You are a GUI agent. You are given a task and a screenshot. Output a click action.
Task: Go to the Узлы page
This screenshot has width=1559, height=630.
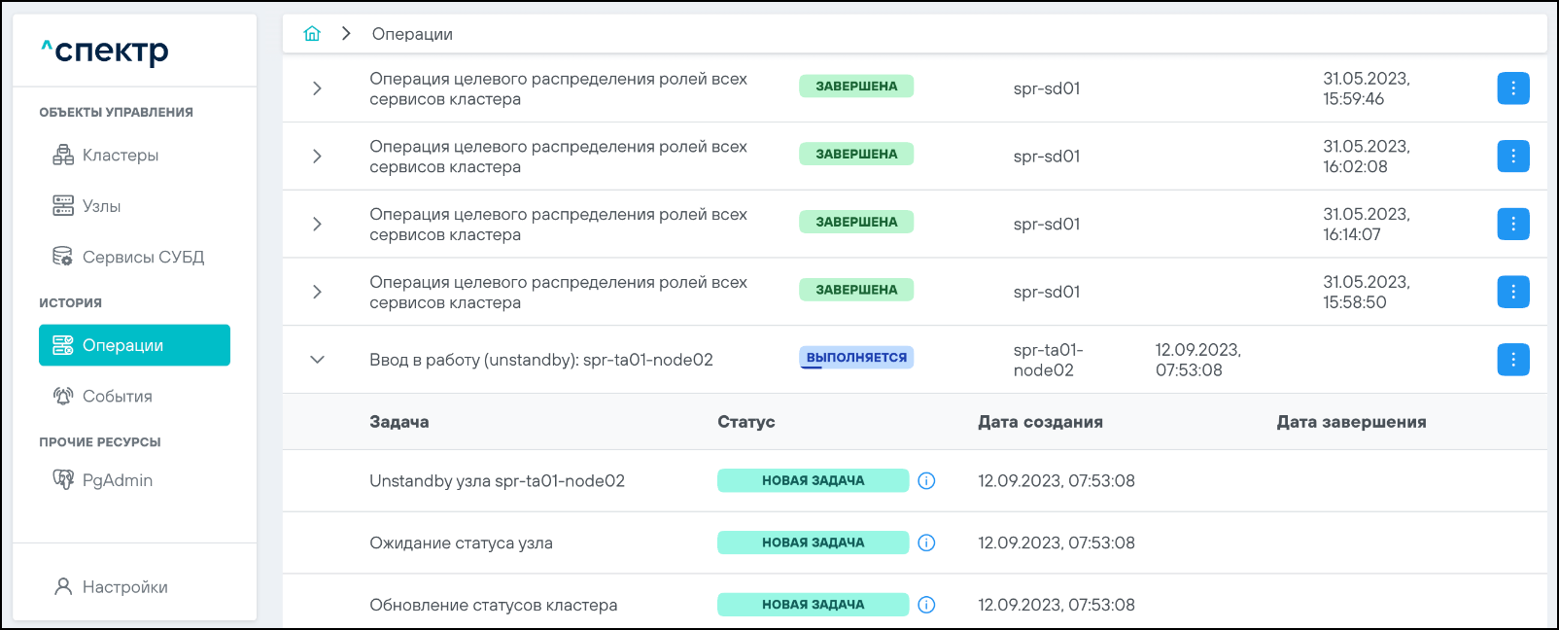point(101,206)
